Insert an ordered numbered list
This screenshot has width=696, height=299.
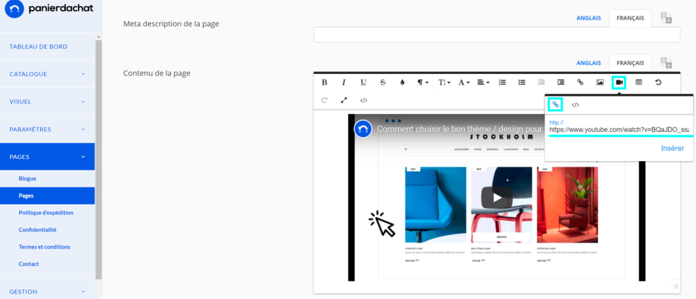pyautogui.click(x=502, y=82)
